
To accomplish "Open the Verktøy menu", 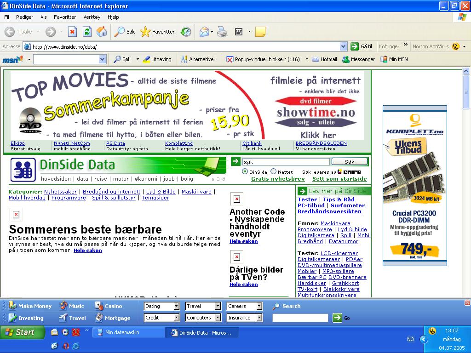I will tap(92, 17).
